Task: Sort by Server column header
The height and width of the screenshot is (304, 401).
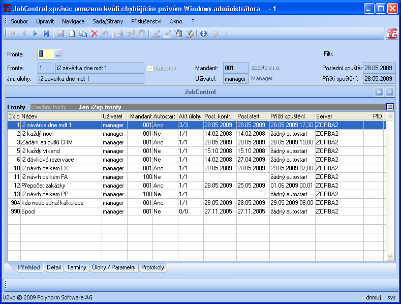Action: coord(339,116)
